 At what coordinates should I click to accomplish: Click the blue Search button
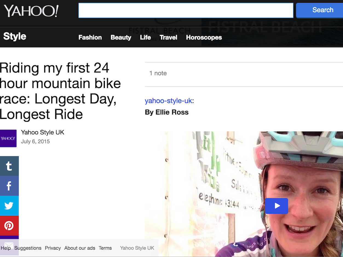click(319, 10)
